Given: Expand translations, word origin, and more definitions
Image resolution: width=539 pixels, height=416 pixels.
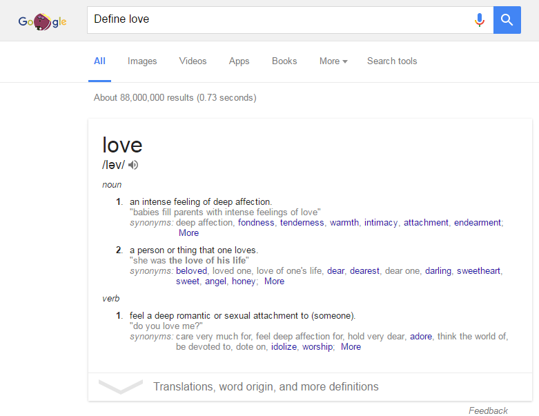Looking at the screenshot, I should tap(266, 386).
